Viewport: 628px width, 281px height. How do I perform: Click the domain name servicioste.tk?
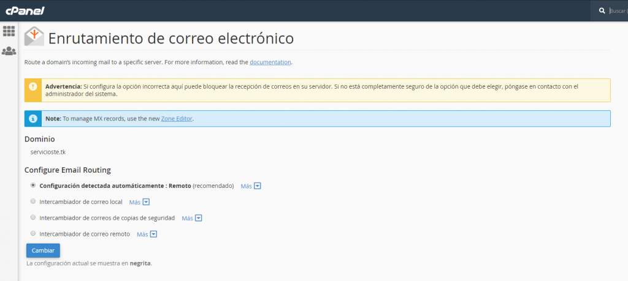click(x=48, y=152)
